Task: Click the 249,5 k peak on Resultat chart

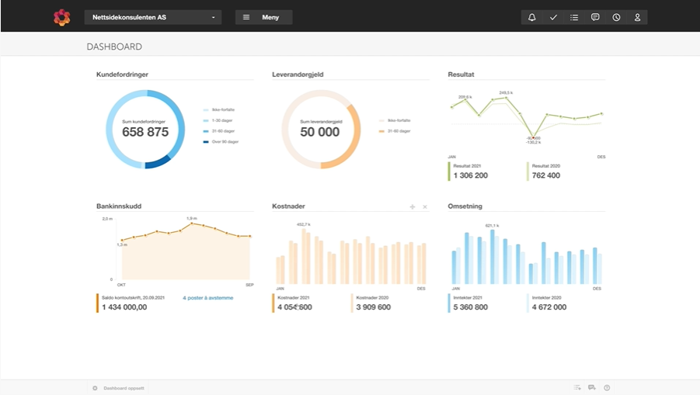Action: [x=506, y=98]
